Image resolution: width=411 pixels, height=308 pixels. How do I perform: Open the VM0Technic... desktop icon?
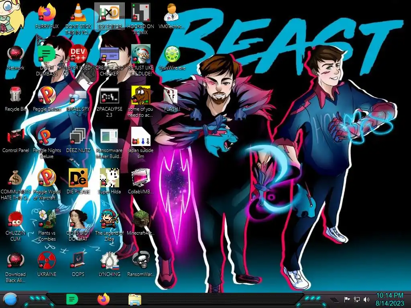(172, 12)
